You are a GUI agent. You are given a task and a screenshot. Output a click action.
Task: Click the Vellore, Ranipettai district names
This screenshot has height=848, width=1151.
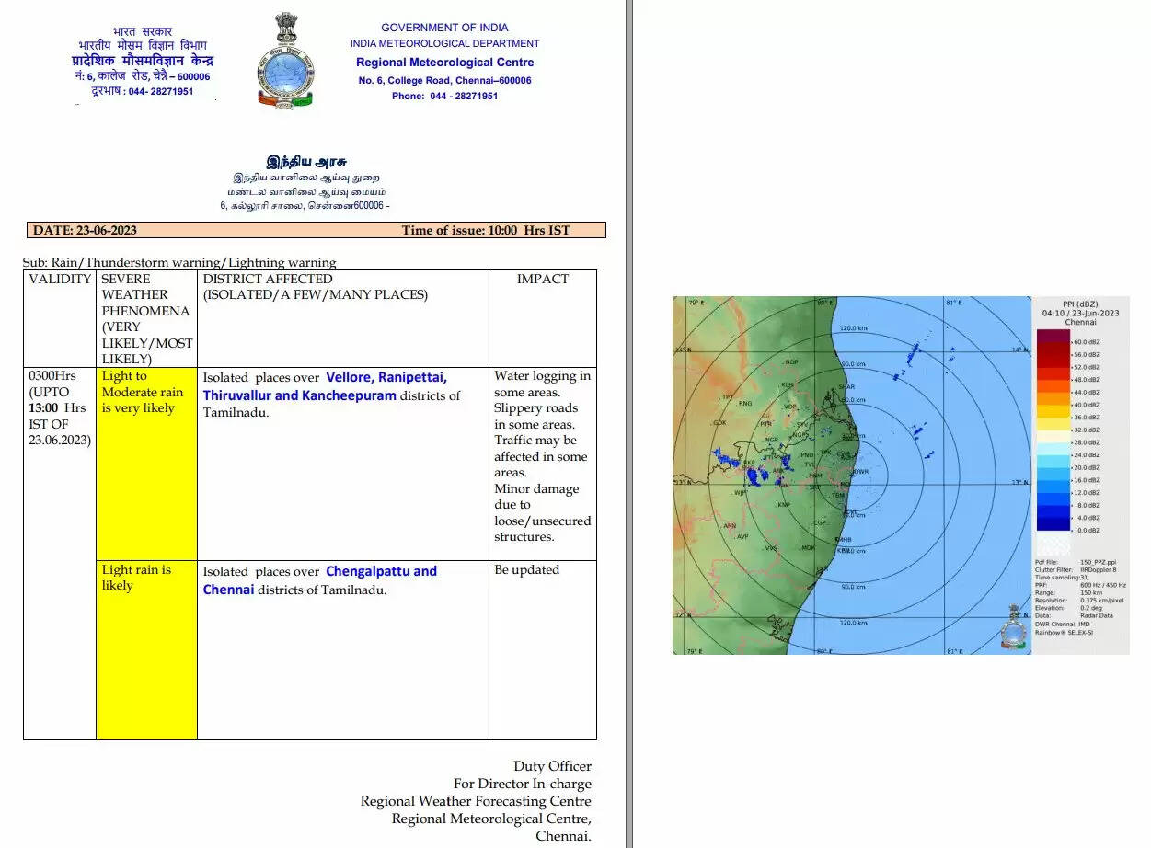point(386,377)
